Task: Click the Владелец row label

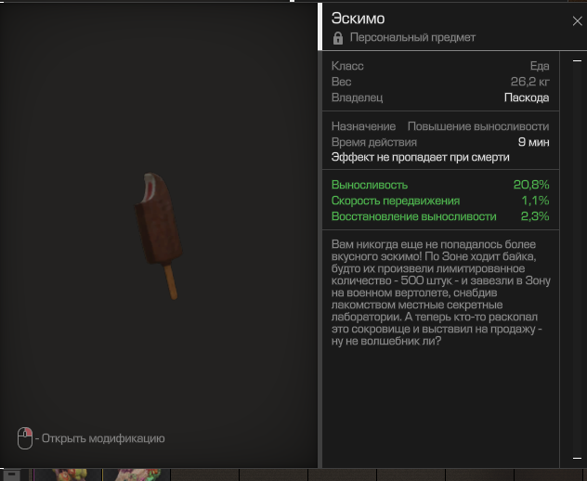Action: pos(357,97)
